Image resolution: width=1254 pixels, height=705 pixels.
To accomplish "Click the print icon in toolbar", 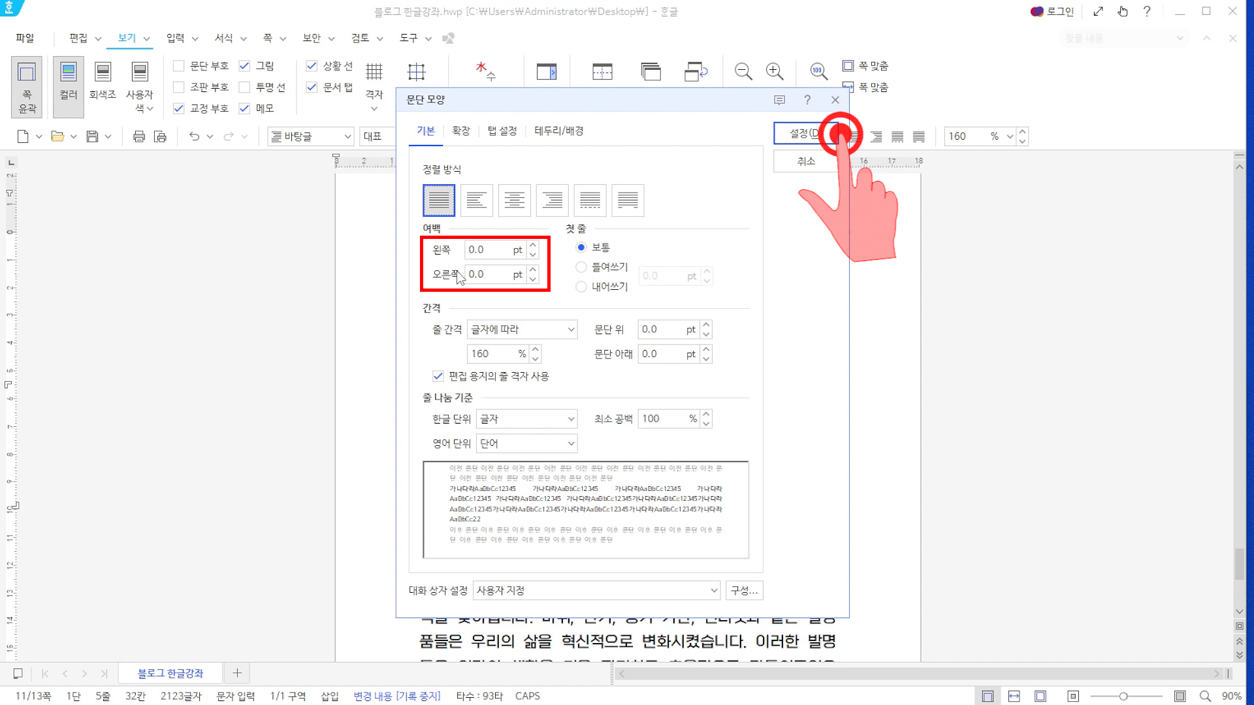I will (x=138, y=136).
